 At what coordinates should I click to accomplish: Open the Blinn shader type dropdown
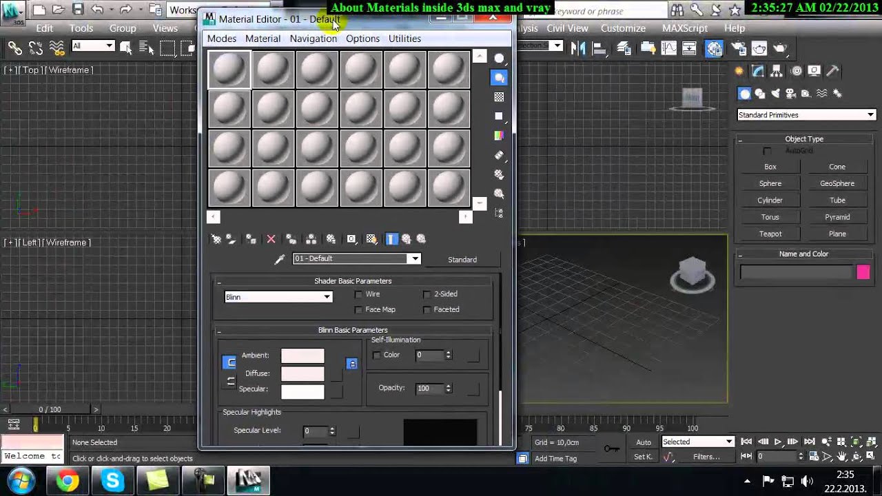pos(279,297)
